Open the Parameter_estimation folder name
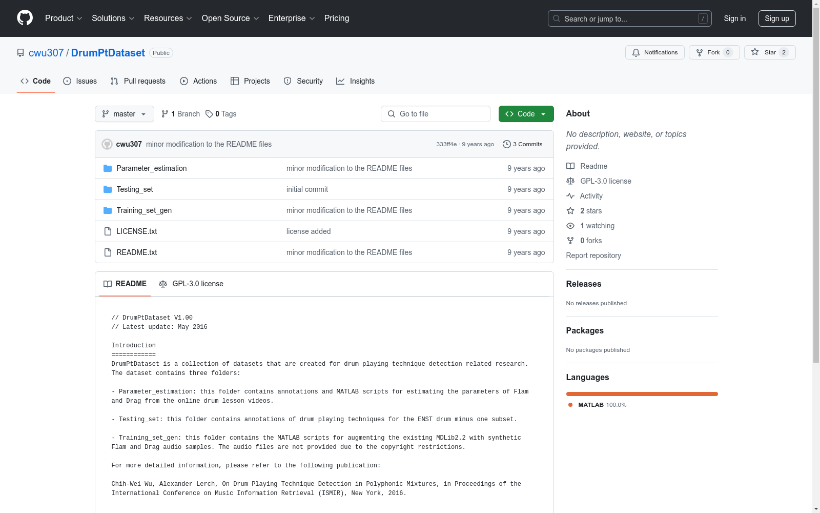This screenshot has width=820, height=513. 152,168
